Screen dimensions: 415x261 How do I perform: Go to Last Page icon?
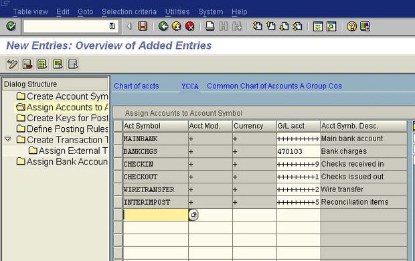[297, 26]
